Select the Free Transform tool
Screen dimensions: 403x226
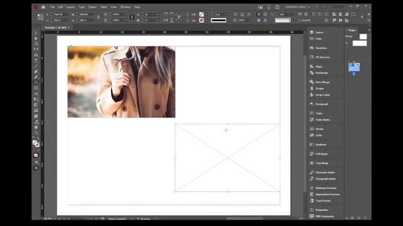click(36, 99)
